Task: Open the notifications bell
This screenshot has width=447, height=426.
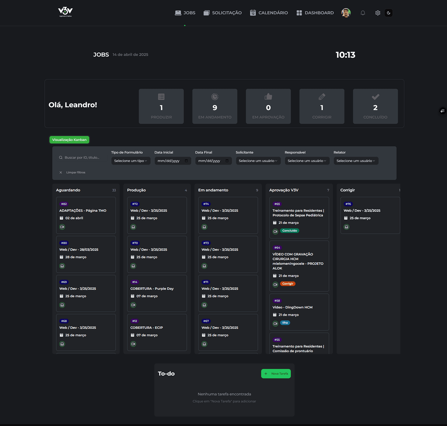Action: point(362,13)
